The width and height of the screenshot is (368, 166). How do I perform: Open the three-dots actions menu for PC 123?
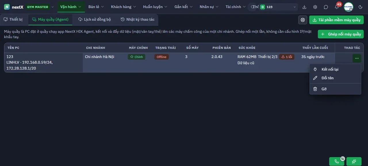[357, 58]
